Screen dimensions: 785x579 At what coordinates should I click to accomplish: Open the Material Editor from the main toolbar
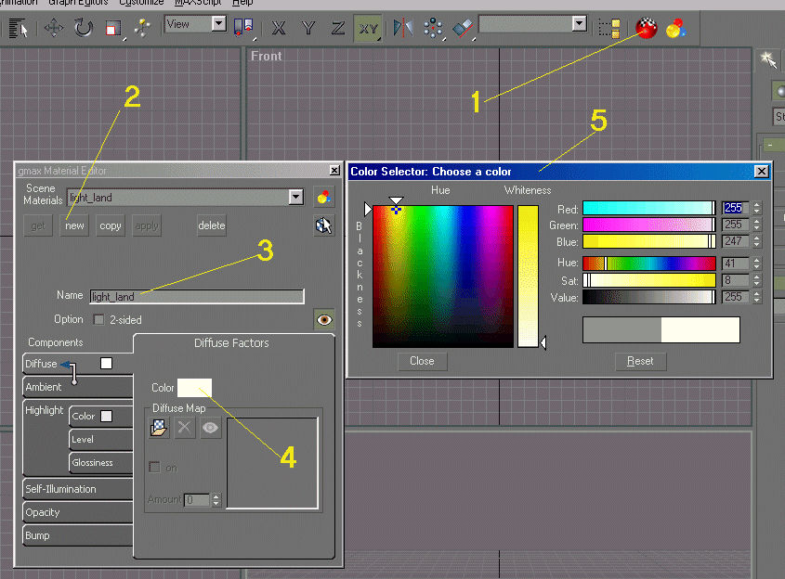[647, 28]
